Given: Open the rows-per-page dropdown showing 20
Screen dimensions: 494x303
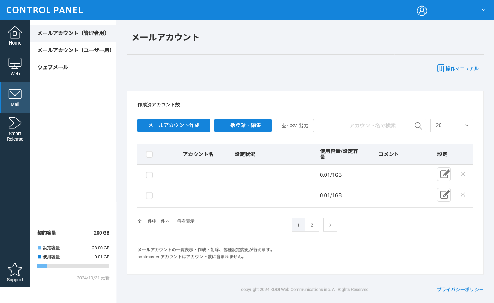Looking at the screenshot, I should click(451, 126).
